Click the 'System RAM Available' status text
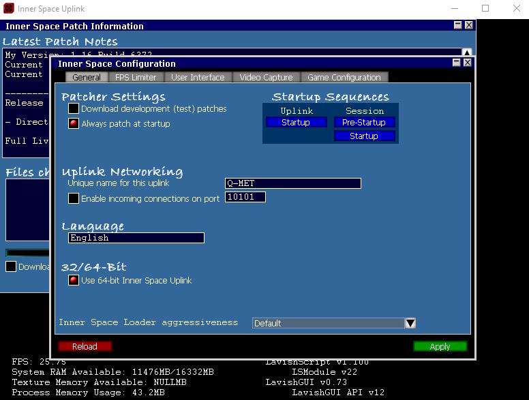The height and width of the screenshot is (400, 529). pos(112,372)
